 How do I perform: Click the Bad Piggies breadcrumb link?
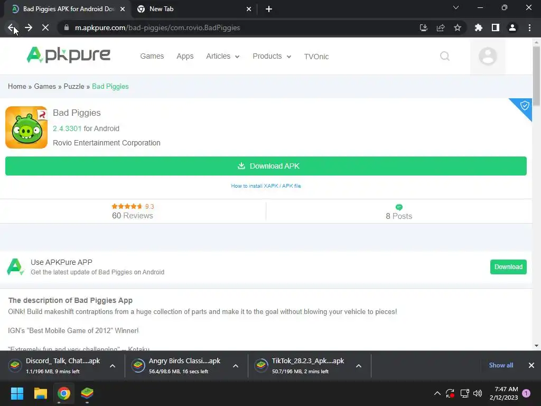click(x=110, y=86)
